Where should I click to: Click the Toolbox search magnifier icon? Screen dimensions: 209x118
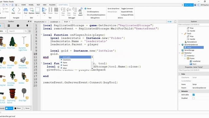pos(25,31)
